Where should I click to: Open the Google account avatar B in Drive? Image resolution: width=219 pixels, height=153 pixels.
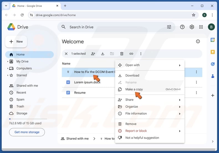pos(211,27)
